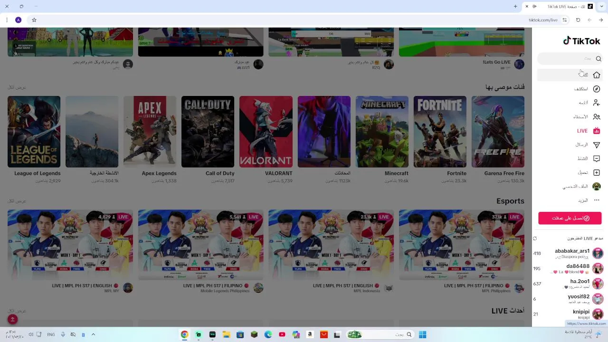Screen dimensions: 608x342
Task: Open the Profile avatar in sidebar
Action: [597, 187]
